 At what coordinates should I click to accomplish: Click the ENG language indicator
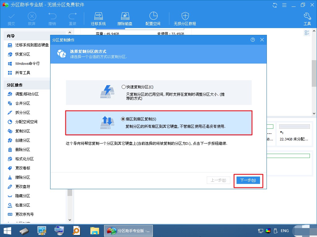tap(285, 231)
